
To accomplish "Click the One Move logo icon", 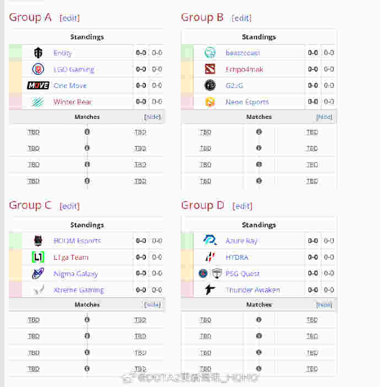I will [x=38, y=85].
